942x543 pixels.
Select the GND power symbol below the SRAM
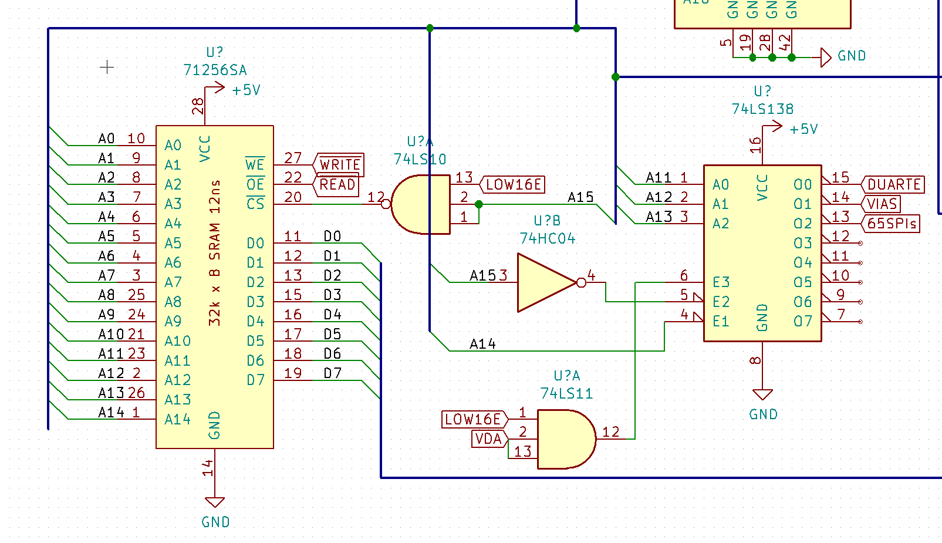(x=215, y=502)
